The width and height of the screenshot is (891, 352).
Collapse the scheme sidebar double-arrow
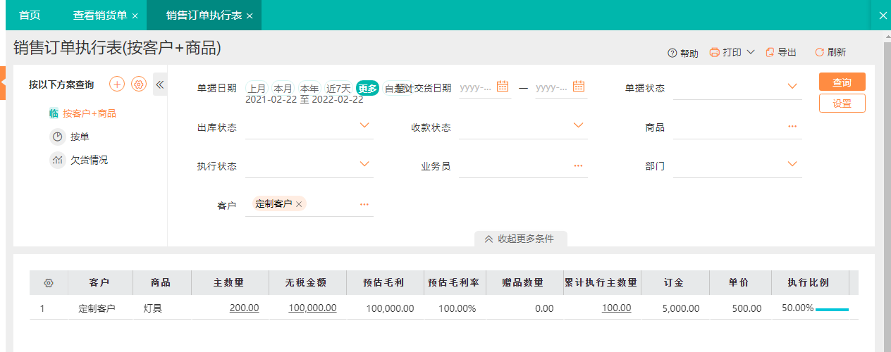[159, 84]
